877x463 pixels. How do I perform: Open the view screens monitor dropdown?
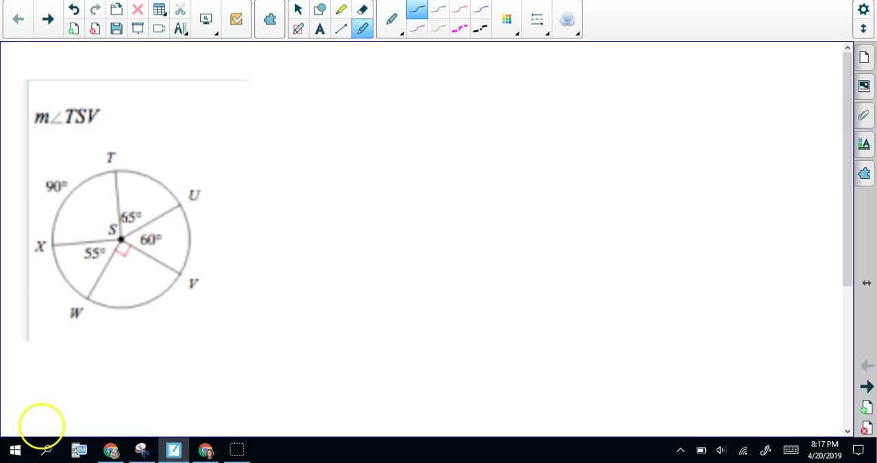pos(206,19)
